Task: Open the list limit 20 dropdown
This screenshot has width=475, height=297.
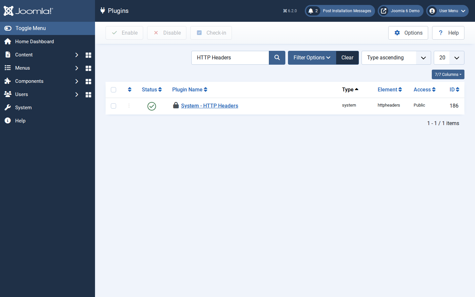Action: coord(449,58)
